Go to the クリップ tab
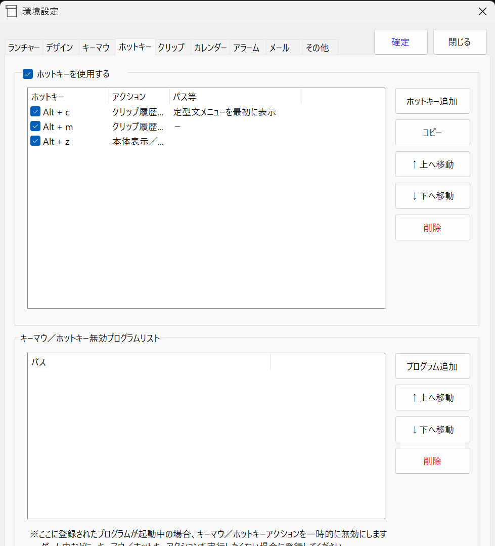The image size is (495, 546). click(171, 48)
